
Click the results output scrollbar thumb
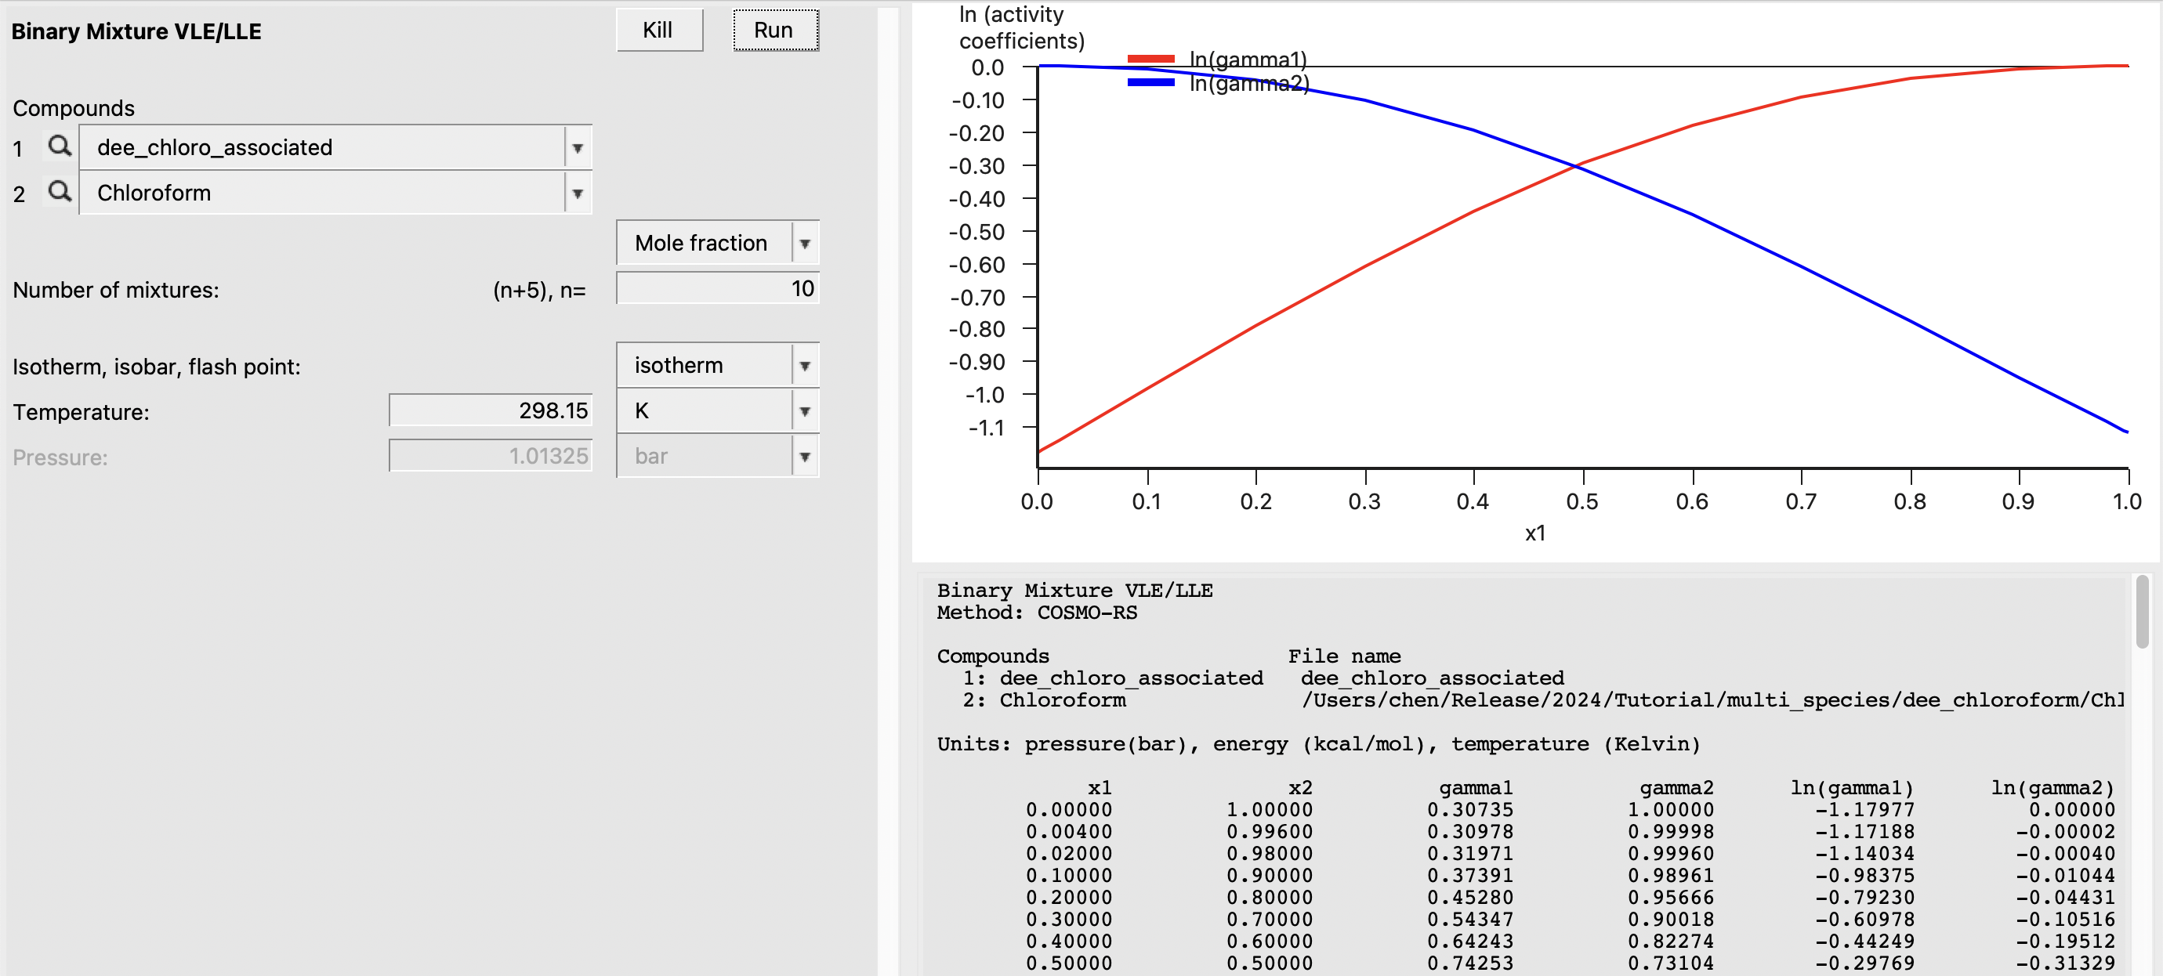point(2142,611)
